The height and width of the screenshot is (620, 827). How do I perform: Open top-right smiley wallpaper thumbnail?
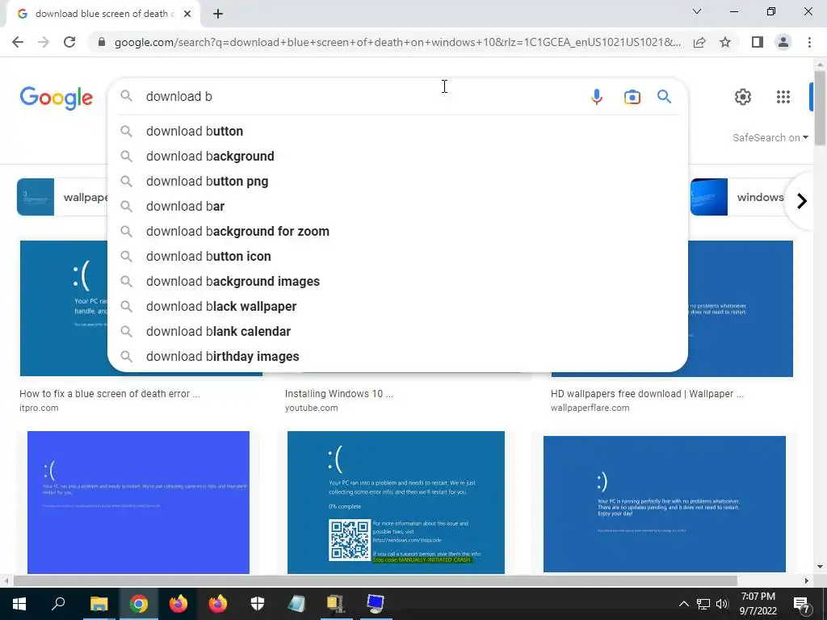click(741, 309)
